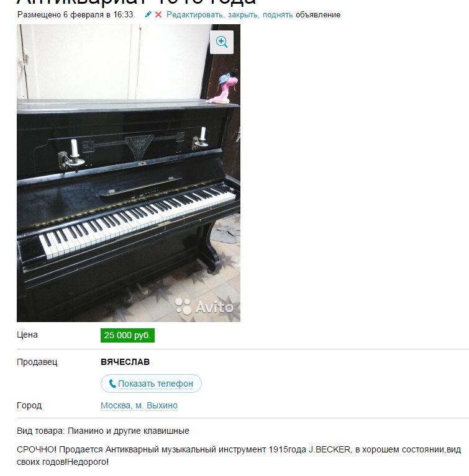Viewport: 469px width, 476px height.
Task: Click the blue pencil edit icon
Action: point(148,14)
